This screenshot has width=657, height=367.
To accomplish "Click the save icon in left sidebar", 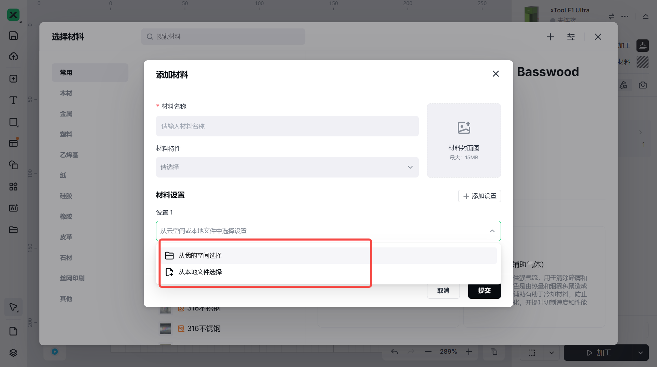I will [13, 36].
